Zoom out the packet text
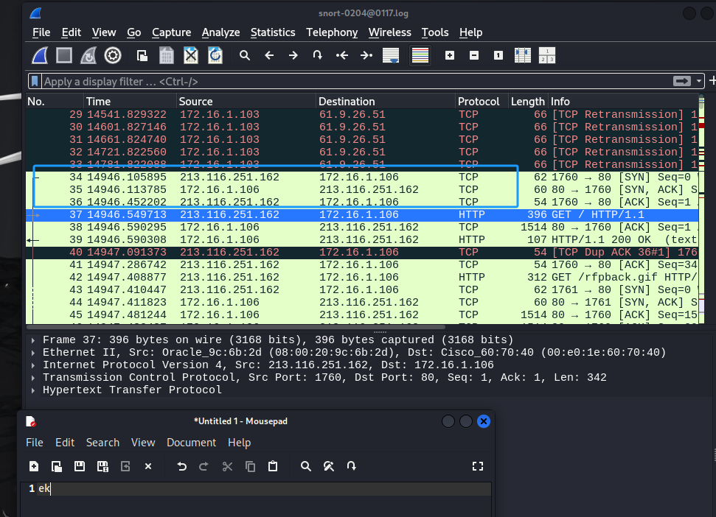The image size is (716, 517). coord(474,56)
